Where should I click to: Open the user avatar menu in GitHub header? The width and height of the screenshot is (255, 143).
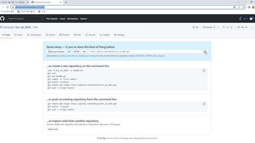(x=252, y=19)
